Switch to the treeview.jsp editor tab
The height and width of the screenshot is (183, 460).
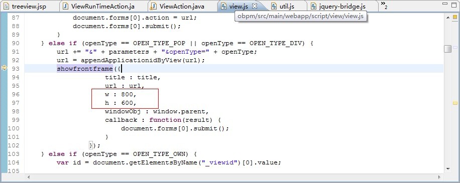(29, 6)
